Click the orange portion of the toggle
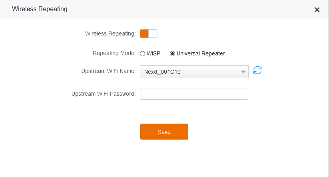 click(x=144, y=33)
